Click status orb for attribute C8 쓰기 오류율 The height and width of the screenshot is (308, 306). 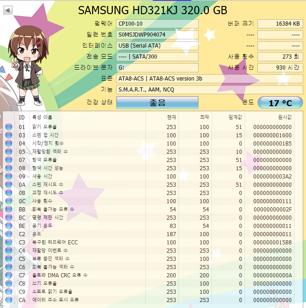point(9,284)
